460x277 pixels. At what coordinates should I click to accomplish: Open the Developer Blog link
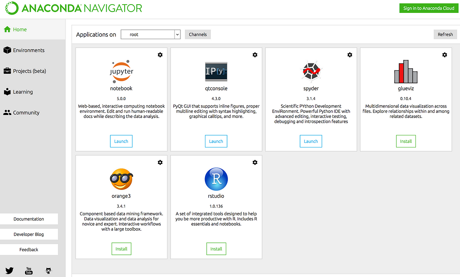(x=29, y=234)
